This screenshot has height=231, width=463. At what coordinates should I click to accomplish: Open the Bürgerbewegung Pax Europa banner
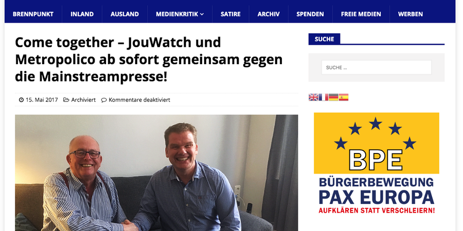[x=377, y=164]
